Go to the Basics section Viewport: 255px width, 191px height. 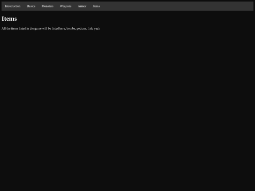tap(31, 6)
